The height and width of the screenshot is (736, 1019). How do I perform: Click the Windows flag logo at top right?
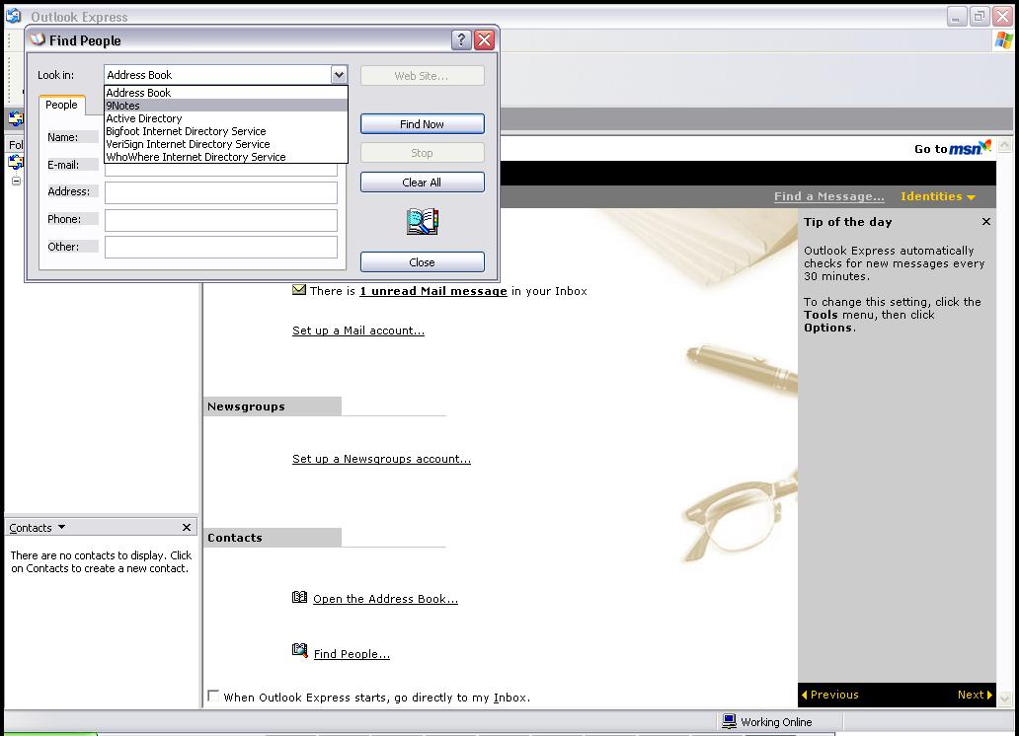pos(1003,40)
